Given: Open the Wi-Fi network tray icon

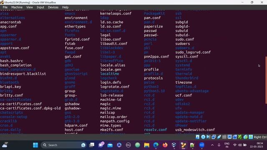Looking at the screenshot, I should point(235,145).
